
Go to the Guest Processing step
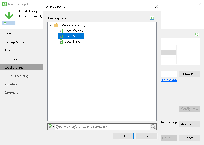point(17,76)
